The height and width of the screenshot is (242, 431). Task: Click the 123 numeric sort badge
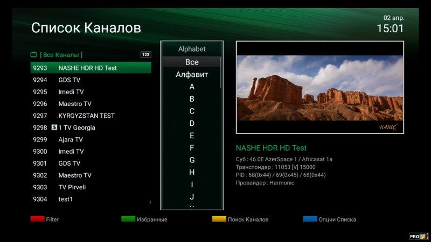tap(145, 54)
